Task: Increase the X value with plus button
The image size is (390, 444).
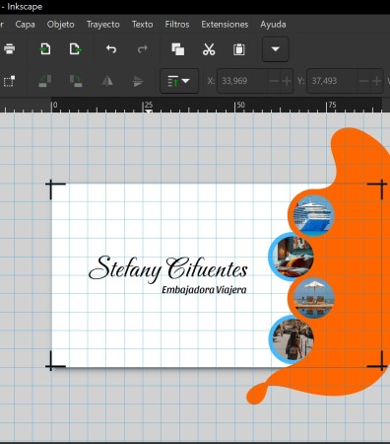Action: (287, 81)
